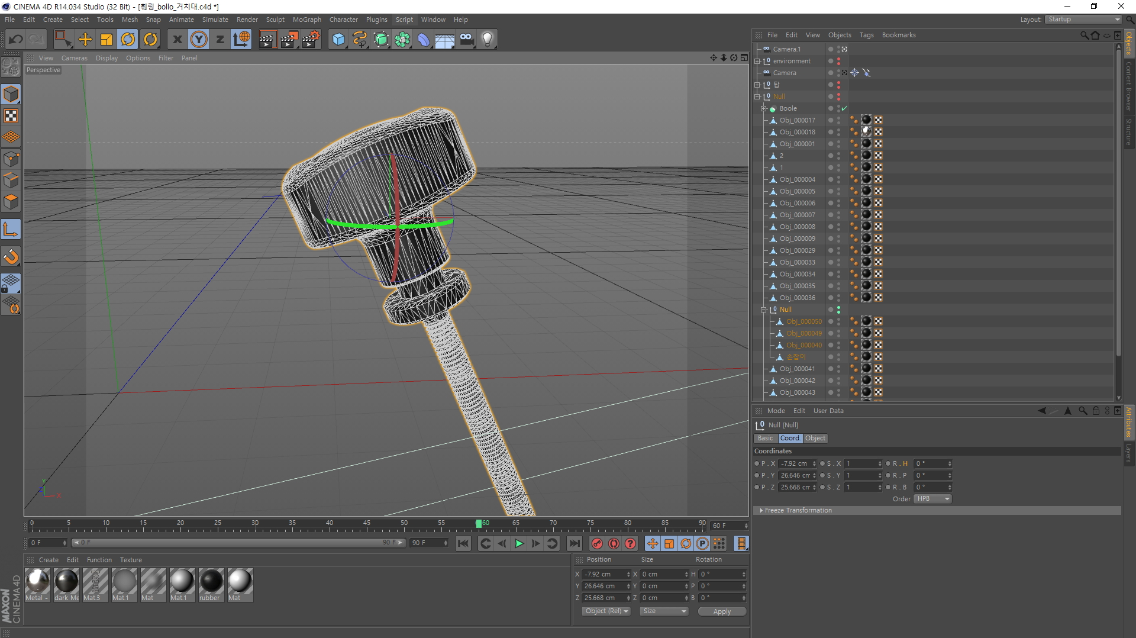
Task: Switch to Texture mode in left palette
Action: pos(11,116)
